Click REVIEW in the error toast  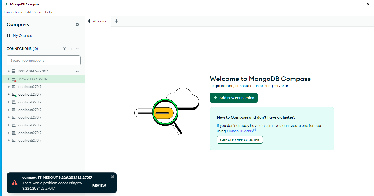click(x=99, y=186)
